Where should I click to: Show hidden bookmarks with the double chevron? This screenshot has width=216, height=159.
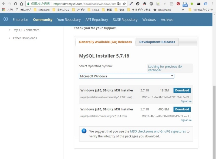[x=183, y=10]
